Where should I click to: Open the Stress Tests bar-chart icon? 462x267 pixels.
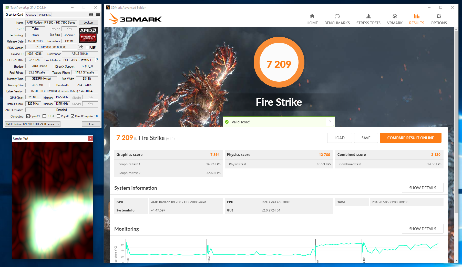[368, 16]
